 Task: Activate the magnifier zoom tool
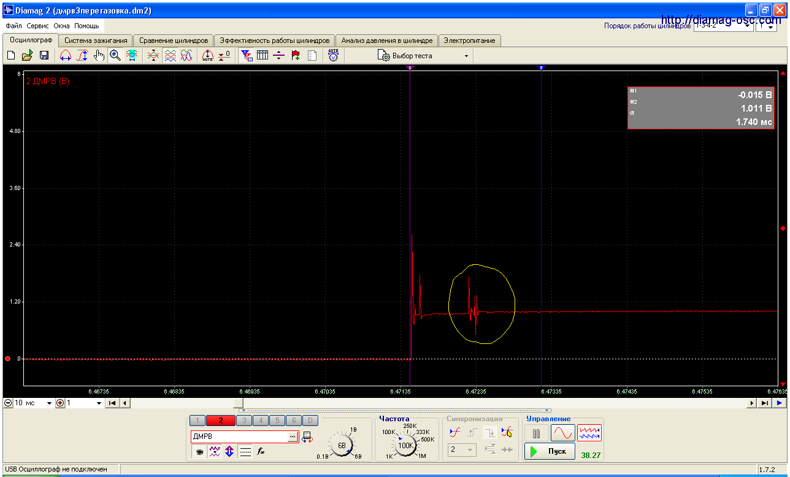(115, 56)
